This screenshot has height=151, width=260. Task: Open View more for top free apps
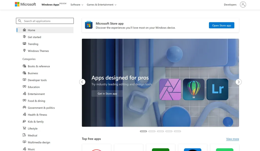pos(233,139)
